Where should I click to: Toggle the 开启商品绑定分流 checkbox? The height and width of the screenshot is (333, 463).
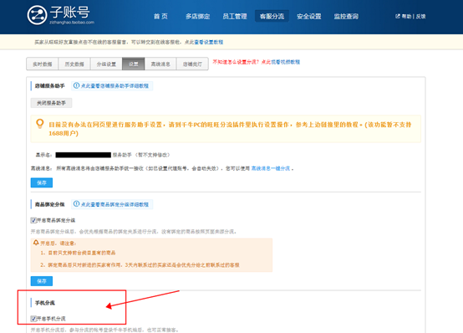[x=33, y=220]
